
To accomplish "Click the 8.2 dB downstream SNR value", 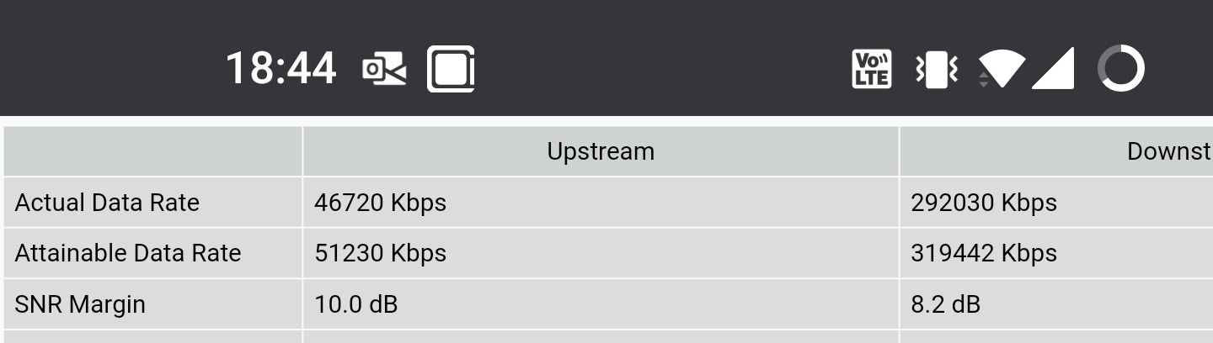I will (945, 303).
